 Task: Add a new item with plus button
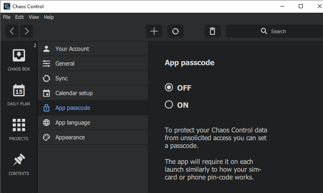[154, 31]
